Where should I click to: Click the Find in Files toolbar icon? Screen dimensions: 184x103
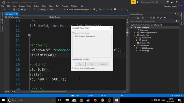(x=94, y=9)
